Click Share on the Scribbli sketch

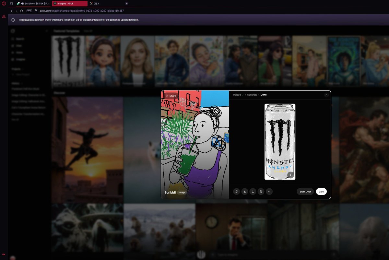(171, 96)
